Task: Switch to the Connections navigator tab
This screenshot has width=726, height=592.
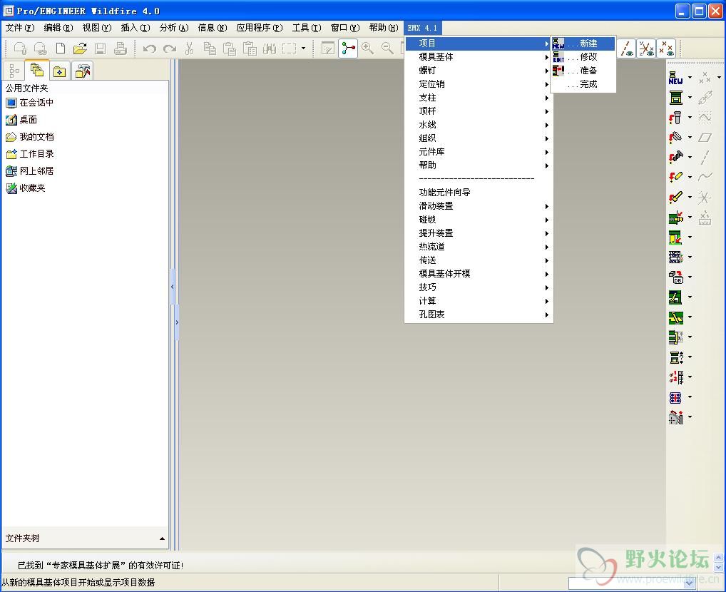Action: click(83, 71)
